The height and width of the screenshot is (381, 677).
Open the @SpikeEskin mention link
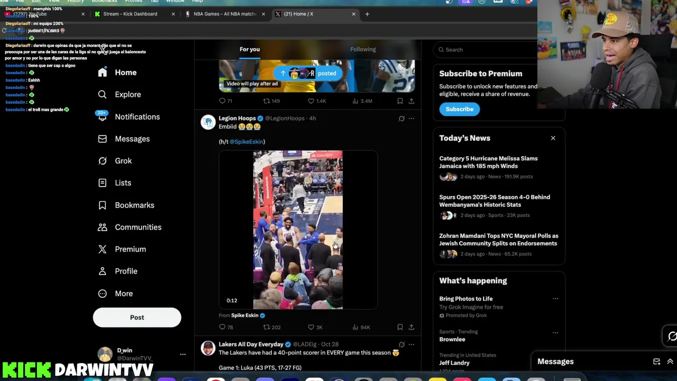pyautogui.click(x=246, y=142)
